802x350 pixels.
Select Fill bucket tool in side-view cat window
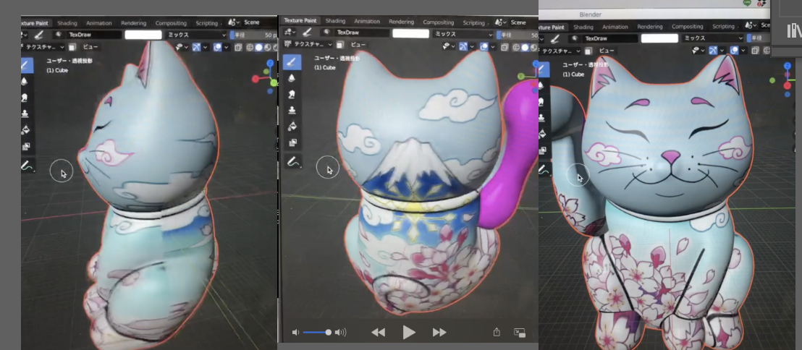coord(25,130)
